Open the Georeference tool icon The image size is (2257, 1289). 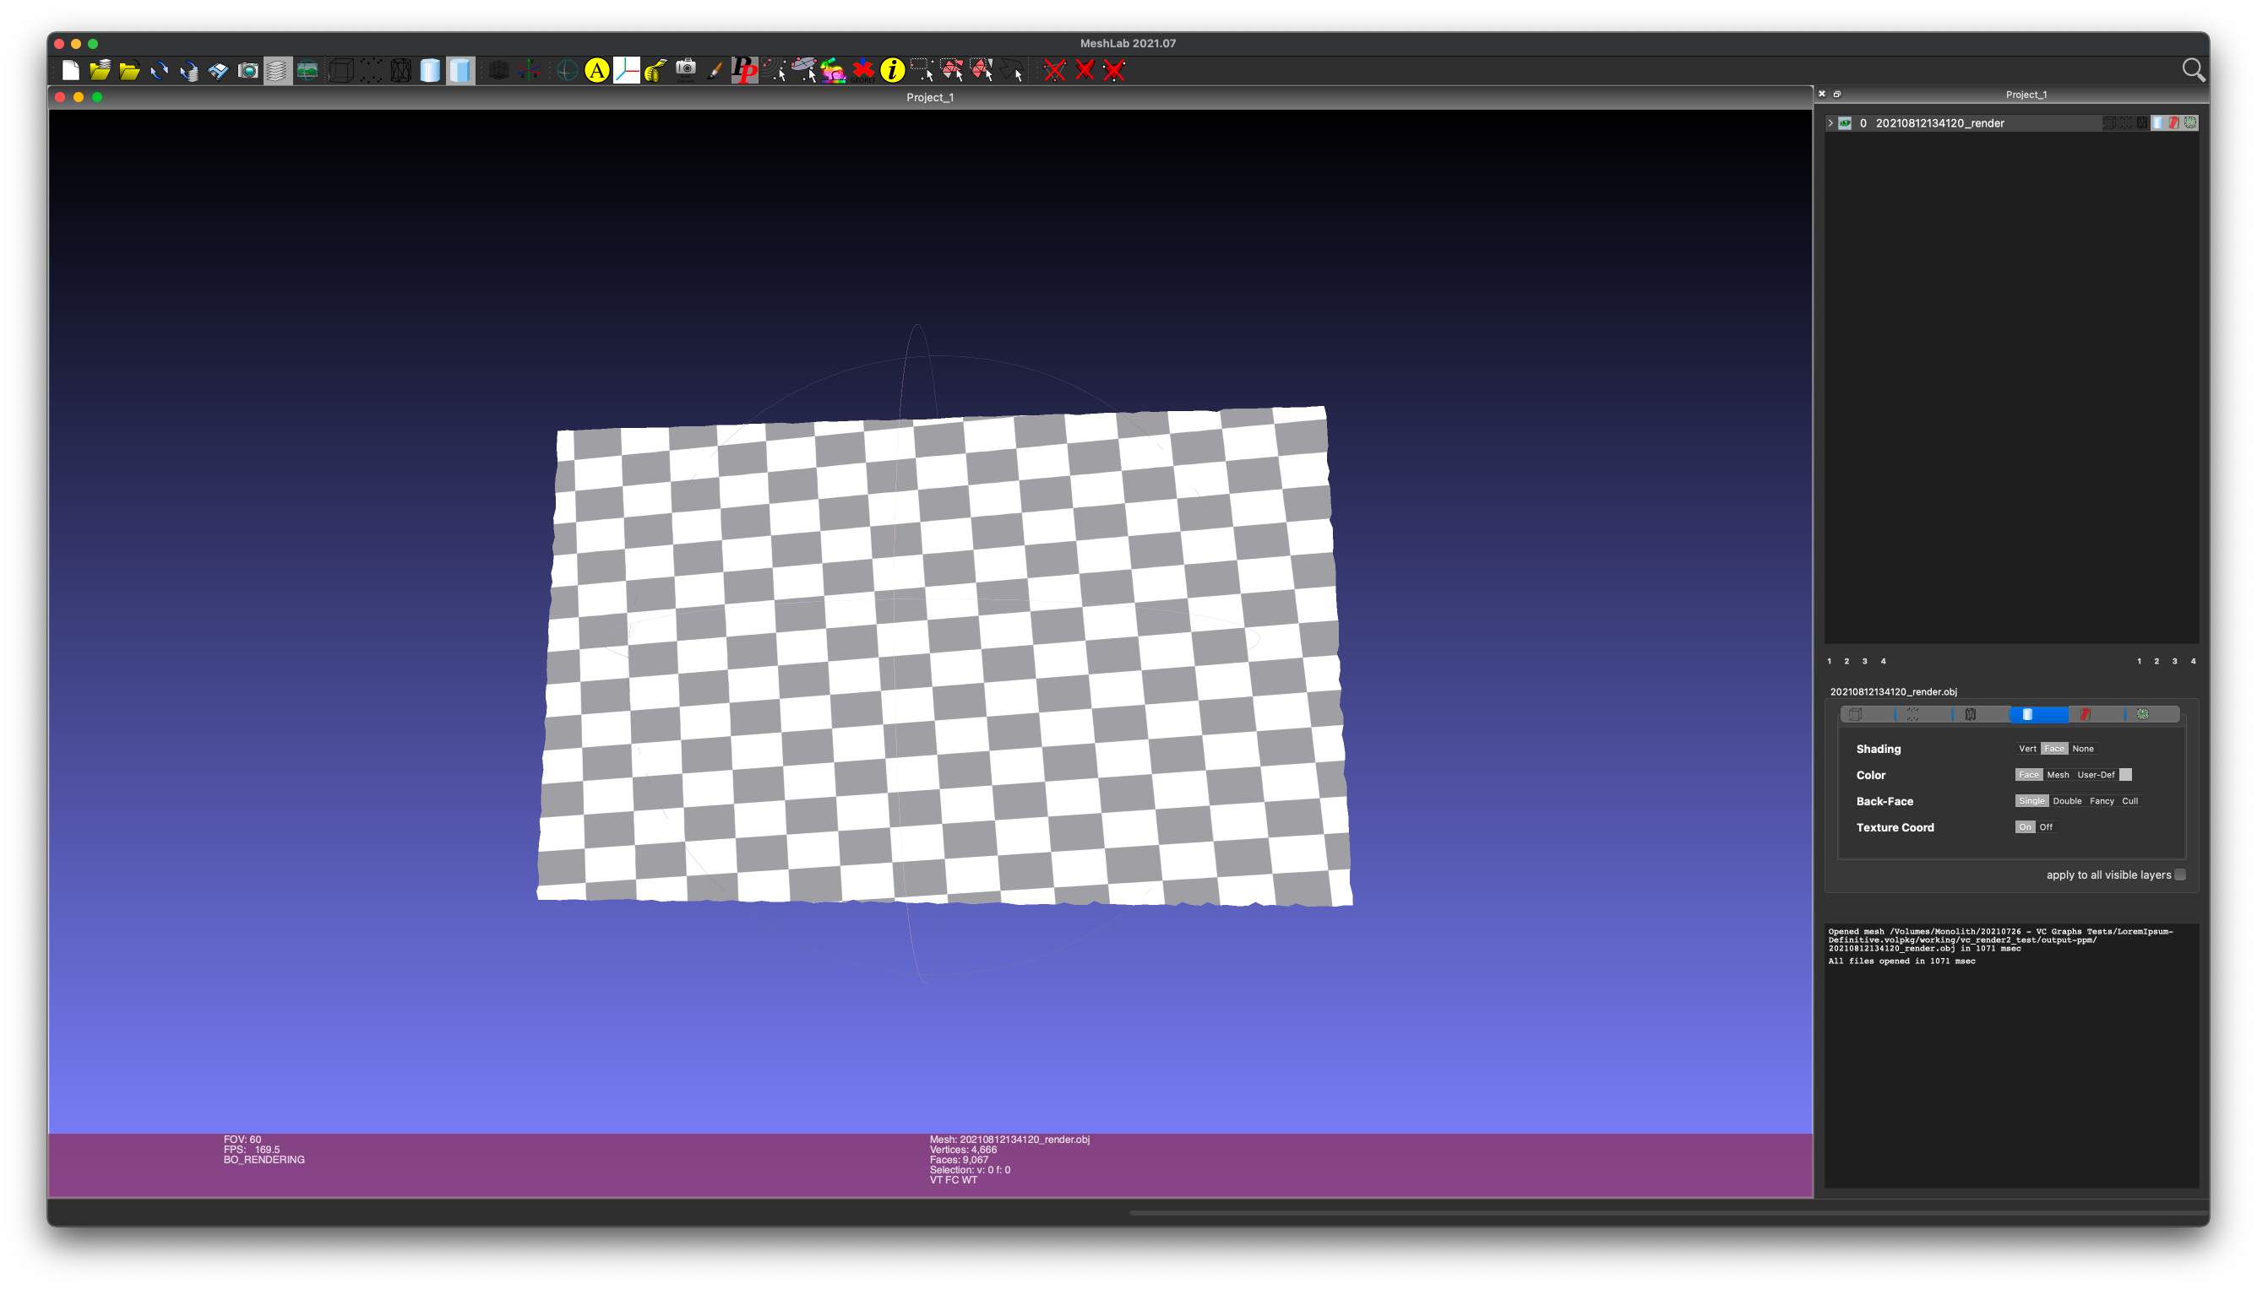click(862, 71)
